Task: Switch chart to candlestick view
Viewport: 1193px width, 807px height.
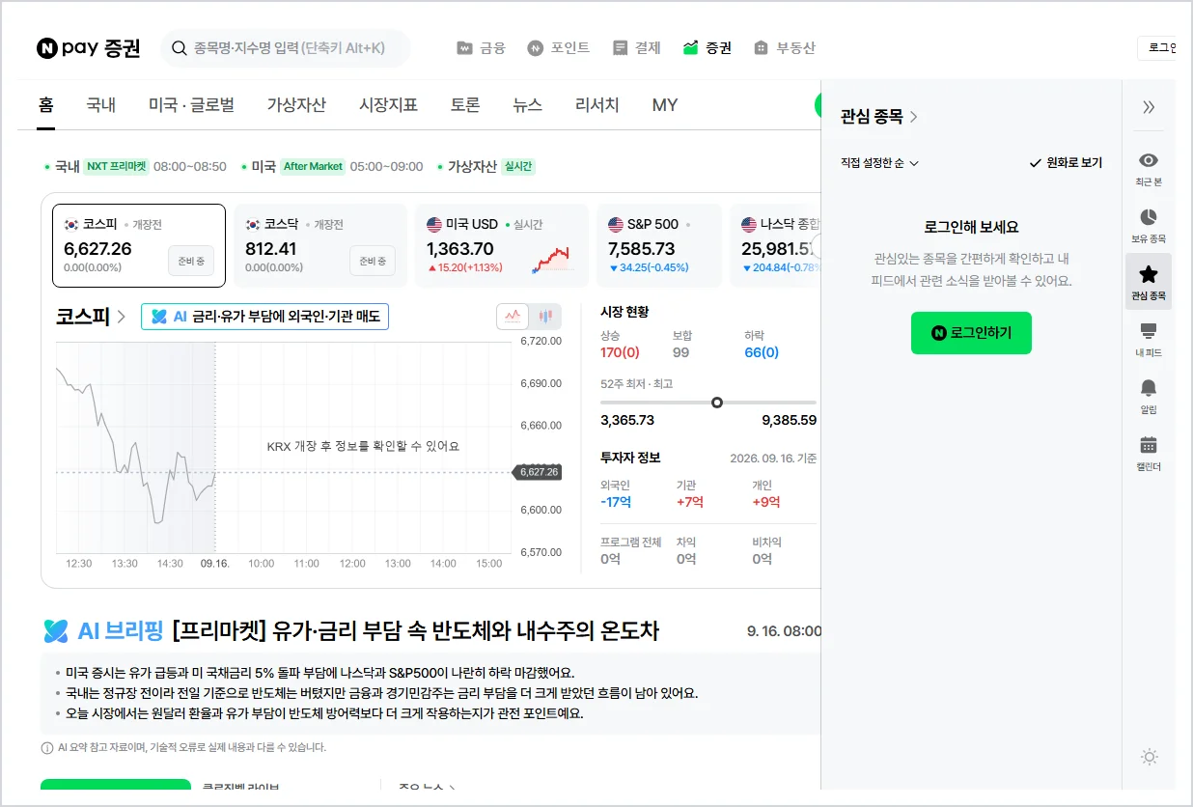Action: [545, 316]
